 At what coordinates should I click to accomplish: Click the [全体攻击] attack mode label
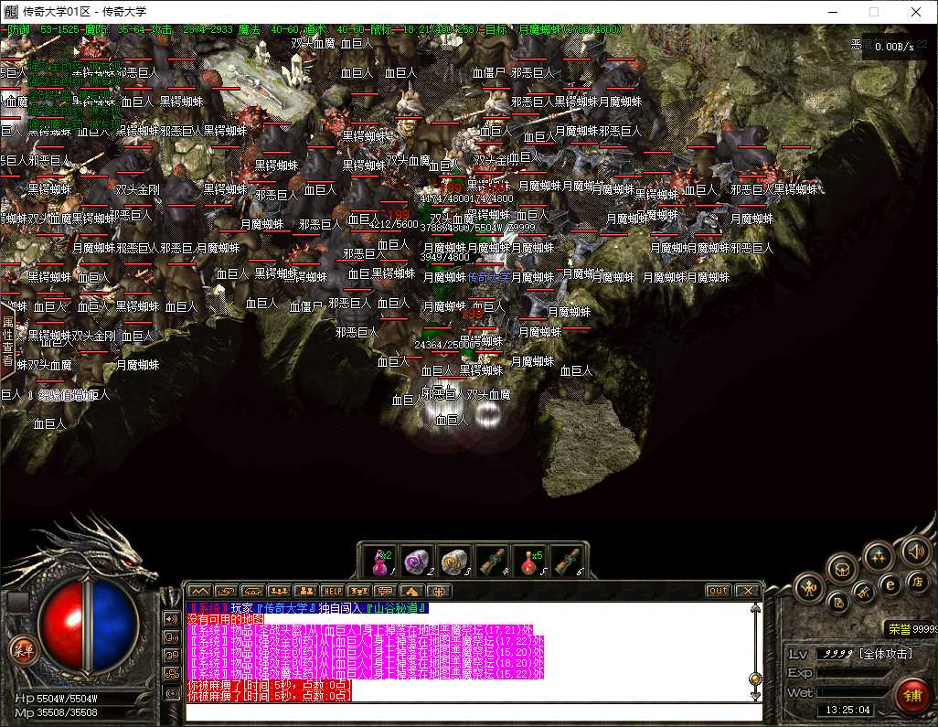(885, 654)
